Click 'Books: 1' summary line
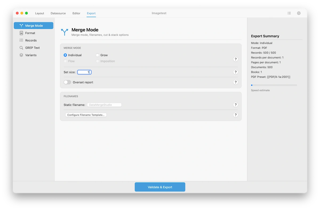Viewport: 320px width, 210px height. coord(257,72)
